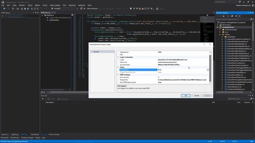Collapse the PMDClass outline node
The image size is (255, 143).
(x=42, y=15)
